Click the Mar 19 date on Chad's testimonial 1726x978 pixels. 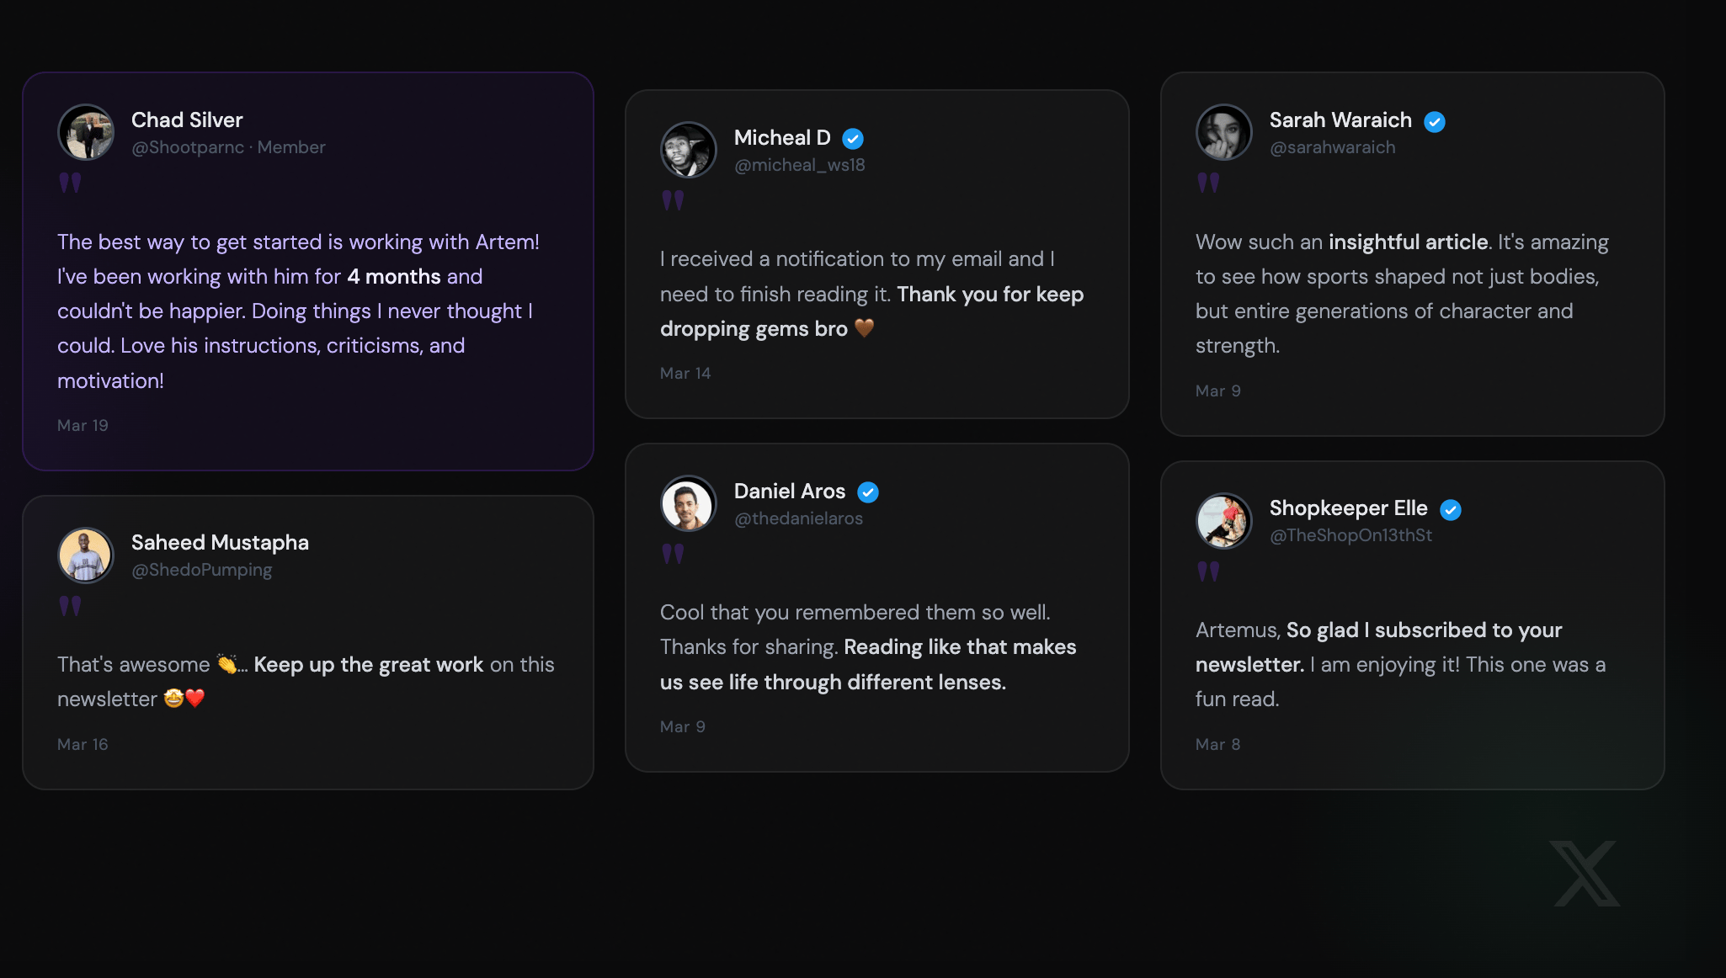coord(83,425)
